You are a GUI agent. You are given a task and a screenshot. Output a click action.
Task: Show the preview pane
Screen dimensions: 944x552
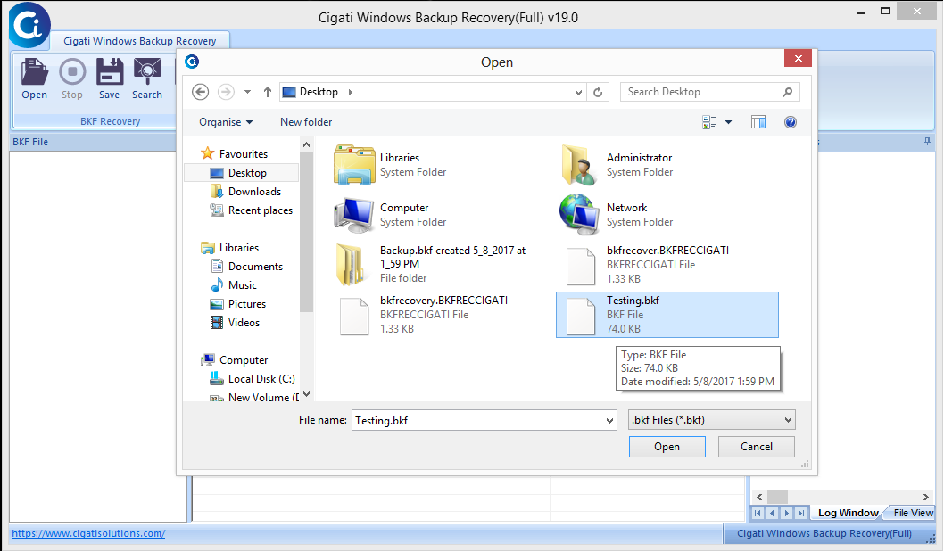pos(758,122)
